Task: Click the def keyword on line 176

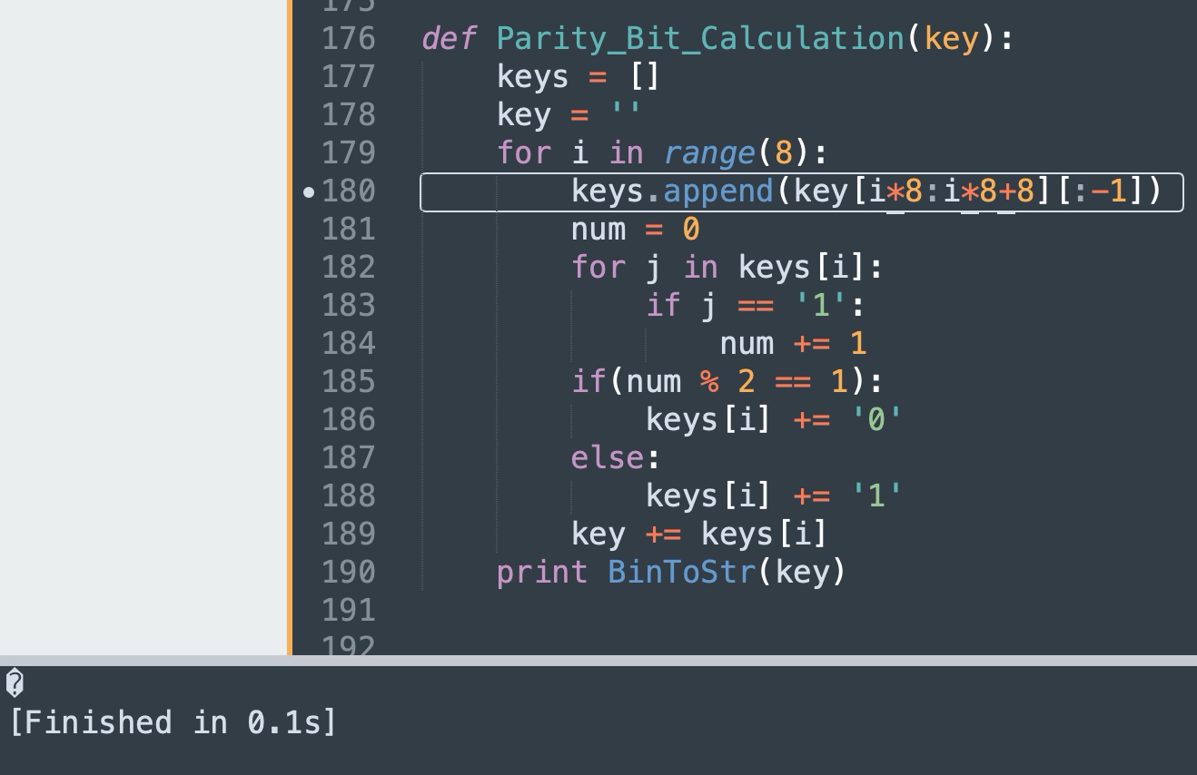Action: pos(450,38)
